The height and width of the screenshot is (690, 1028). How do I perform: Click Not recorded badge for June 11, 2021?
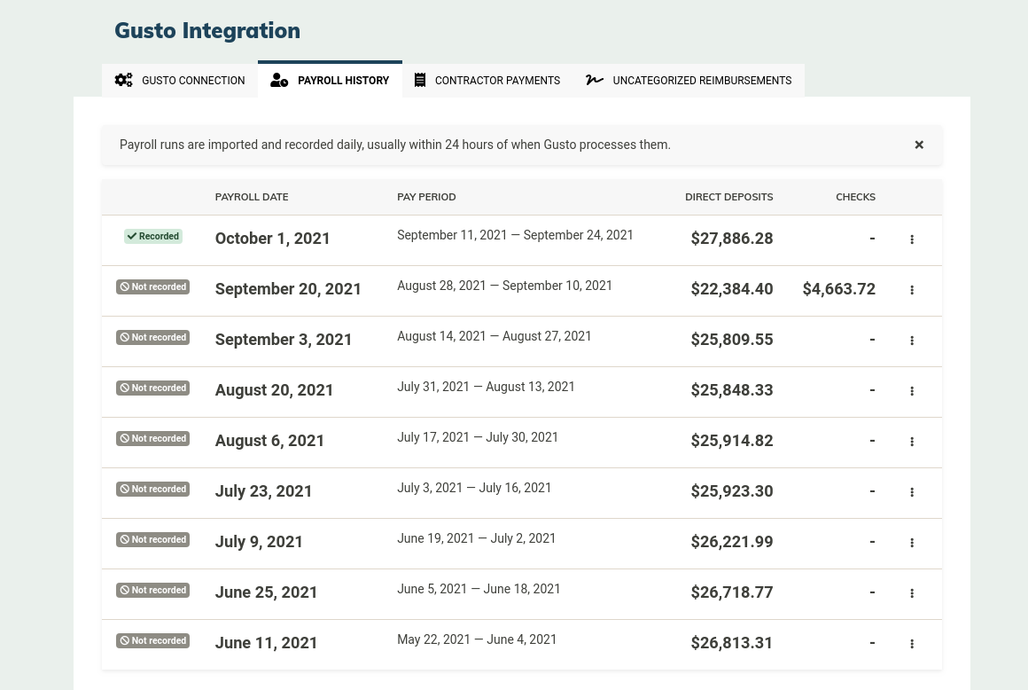(x=152, y=640)
